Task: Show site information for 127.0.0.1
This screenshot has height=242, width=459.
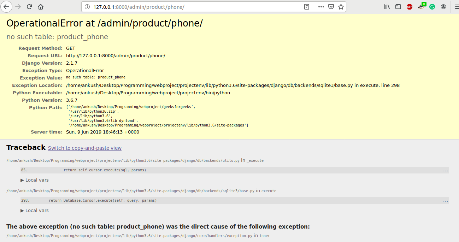Action: (x=87, y=7)
